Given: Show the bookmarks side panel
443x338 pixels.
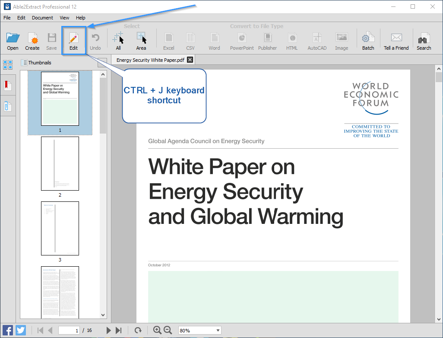Looking at the screenshot, I should 8,85.
